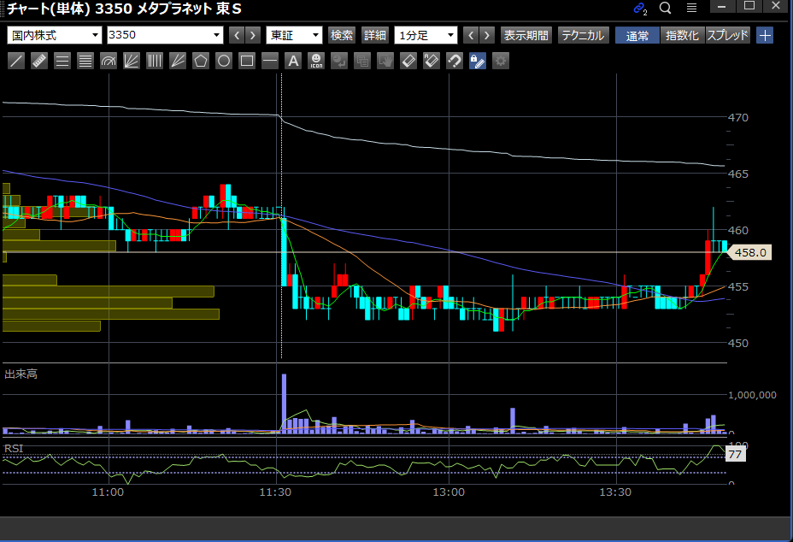Click the eraser tool icon
The width and height of the screenshot is (793, 542).
pyautogui.click(x=408, y=61)
